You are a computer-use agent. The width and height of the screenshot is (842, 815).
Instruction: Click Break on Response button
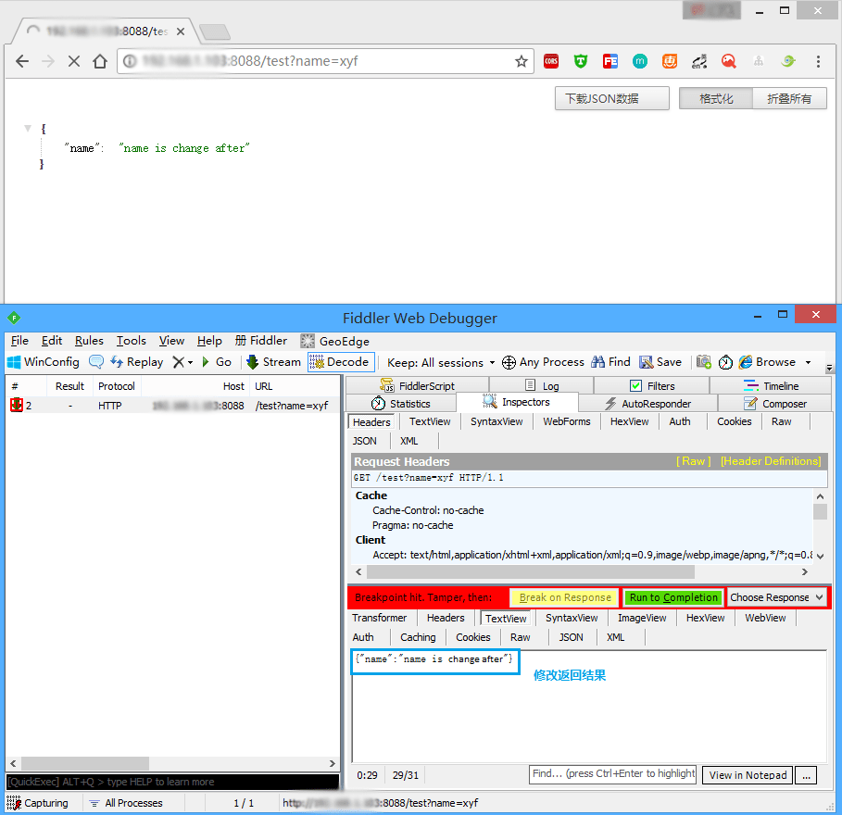point(565,597)
